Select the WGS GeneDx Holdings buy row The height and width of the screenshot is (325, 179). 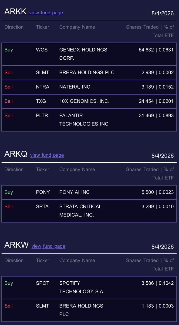tap(89, 54)
